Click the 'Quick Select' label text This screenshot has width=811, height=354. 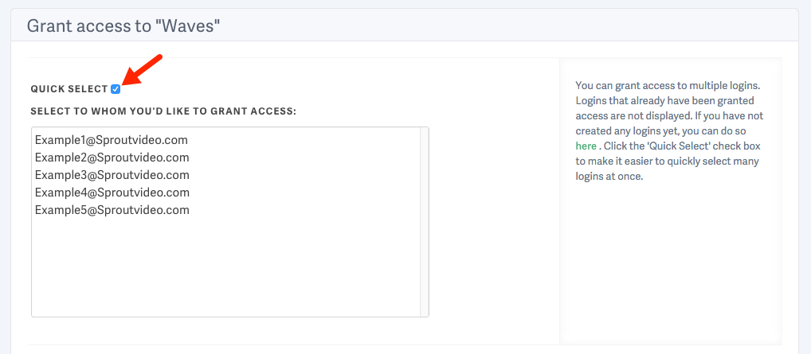tap(69, 89)
